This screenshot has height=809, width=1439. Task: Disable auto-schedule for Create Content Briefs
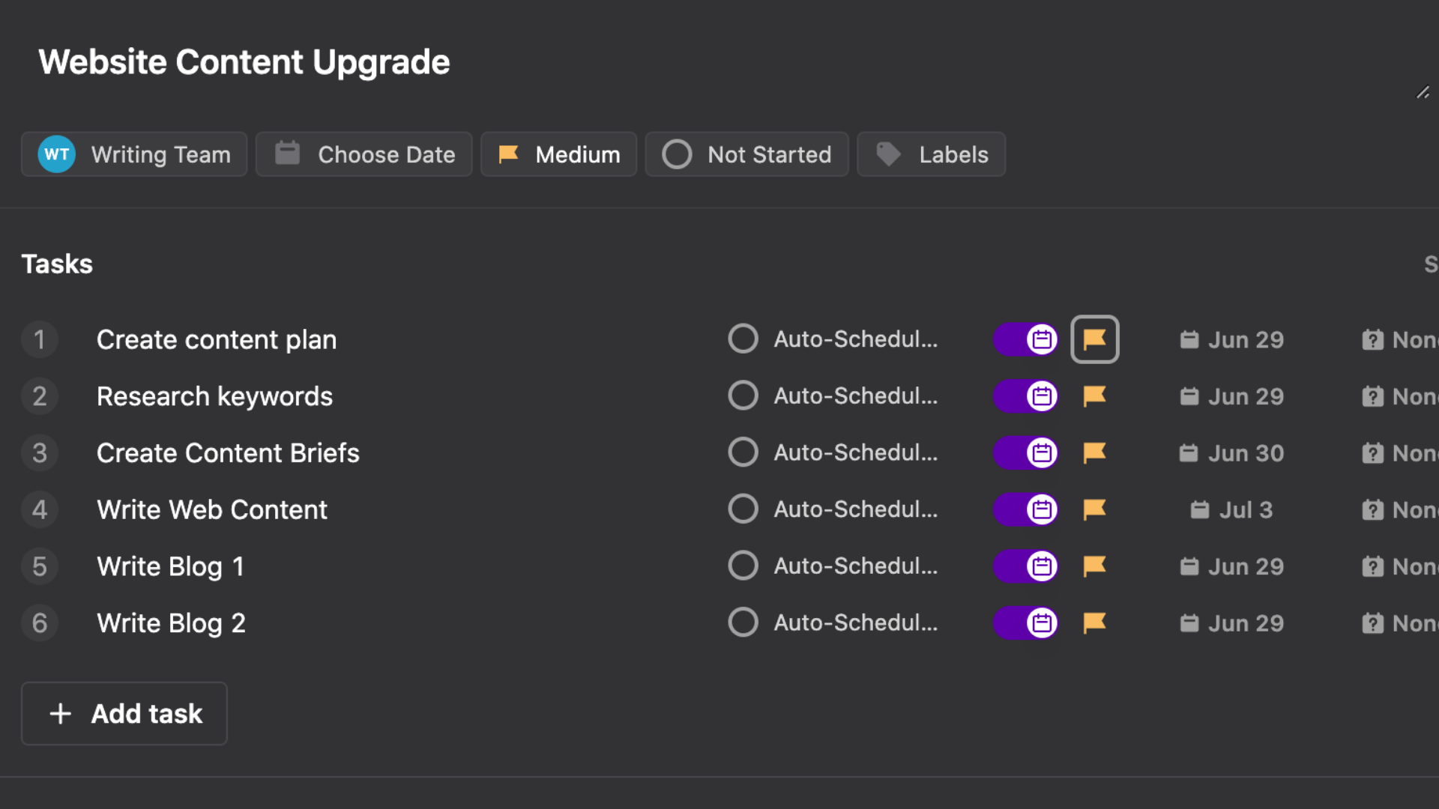tap(1025, 453)
